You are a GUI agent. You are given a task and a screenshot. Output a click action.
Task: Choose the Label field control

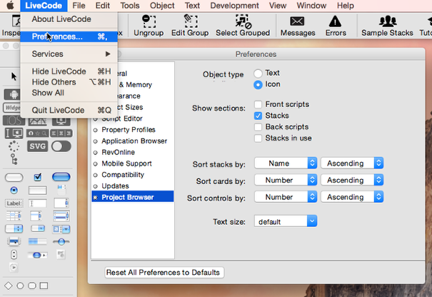click(14, 203)
